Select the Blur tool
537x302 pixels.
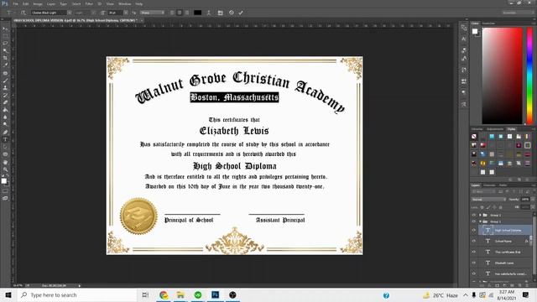click(5, 117)
